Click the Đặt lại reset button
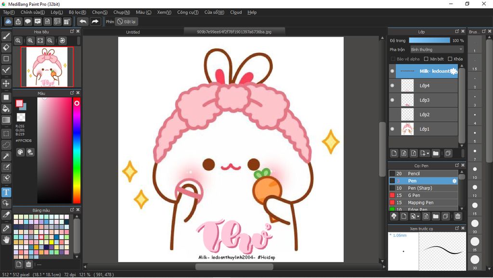 [x=127, y=22]
